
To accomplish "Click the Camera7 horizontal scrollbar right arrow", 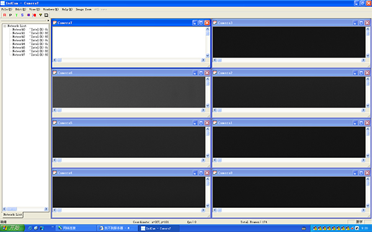I will (203, 60).
